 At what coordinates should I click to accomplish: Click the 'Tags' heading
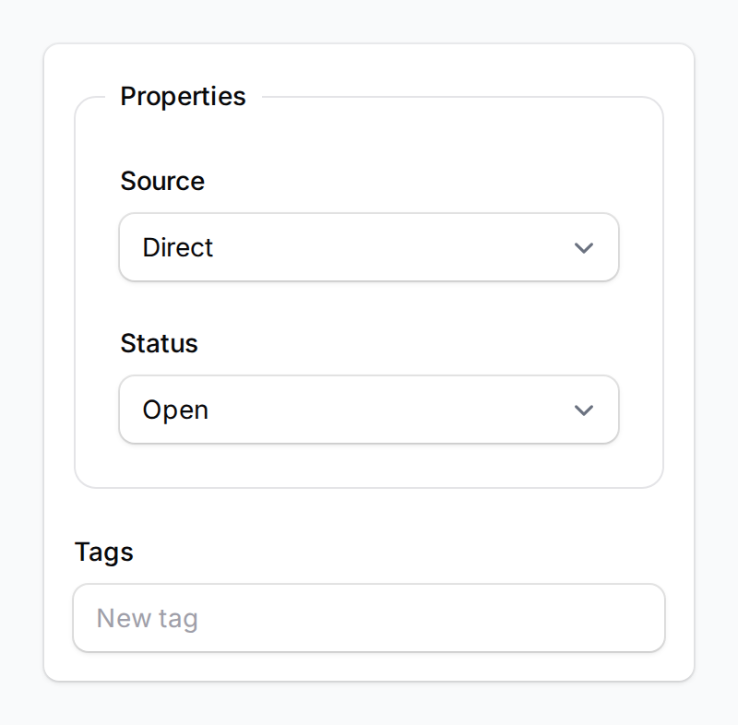pos(103,552)
